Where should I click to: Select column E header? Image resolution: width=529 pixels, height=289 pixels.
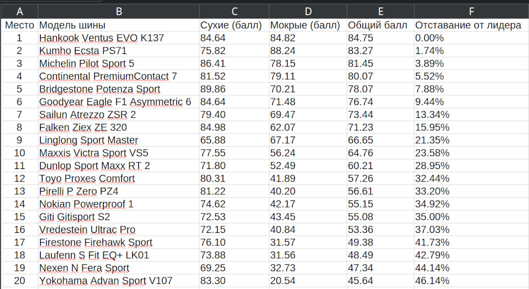pyautogui.click(x=381, y=12)
